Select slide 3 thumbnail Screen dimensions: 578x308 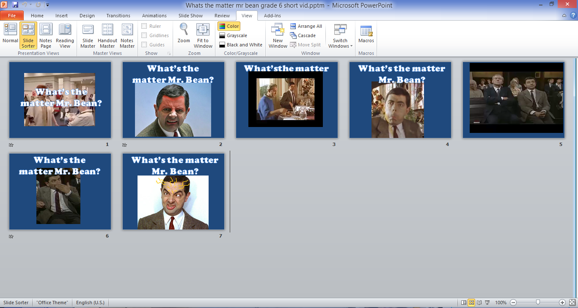[x=287, y=100]
